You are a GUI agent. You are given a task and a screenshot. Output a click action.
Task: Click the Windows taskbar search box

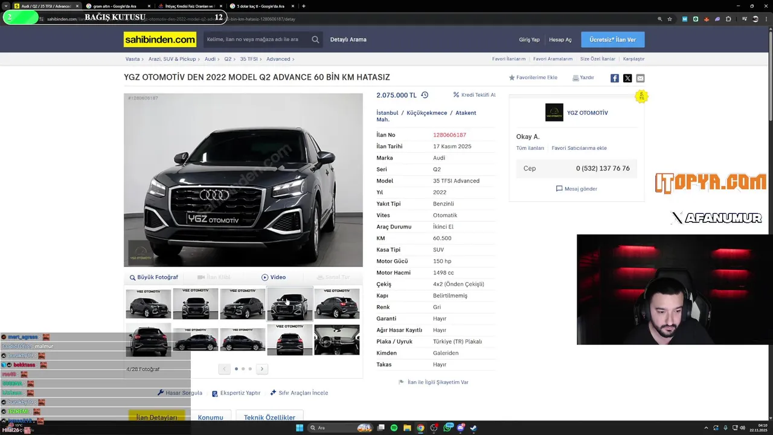point(341,428)
